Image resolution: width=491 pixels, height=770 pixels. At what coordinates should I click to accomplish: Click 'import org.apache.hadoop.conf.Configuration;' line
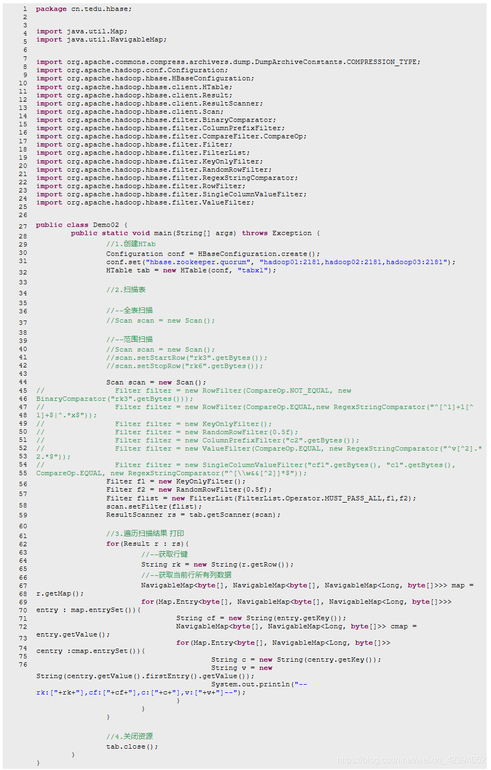(132, 70)
